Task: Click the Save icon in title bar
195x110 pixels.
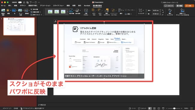Action: (x=27, y=2)
